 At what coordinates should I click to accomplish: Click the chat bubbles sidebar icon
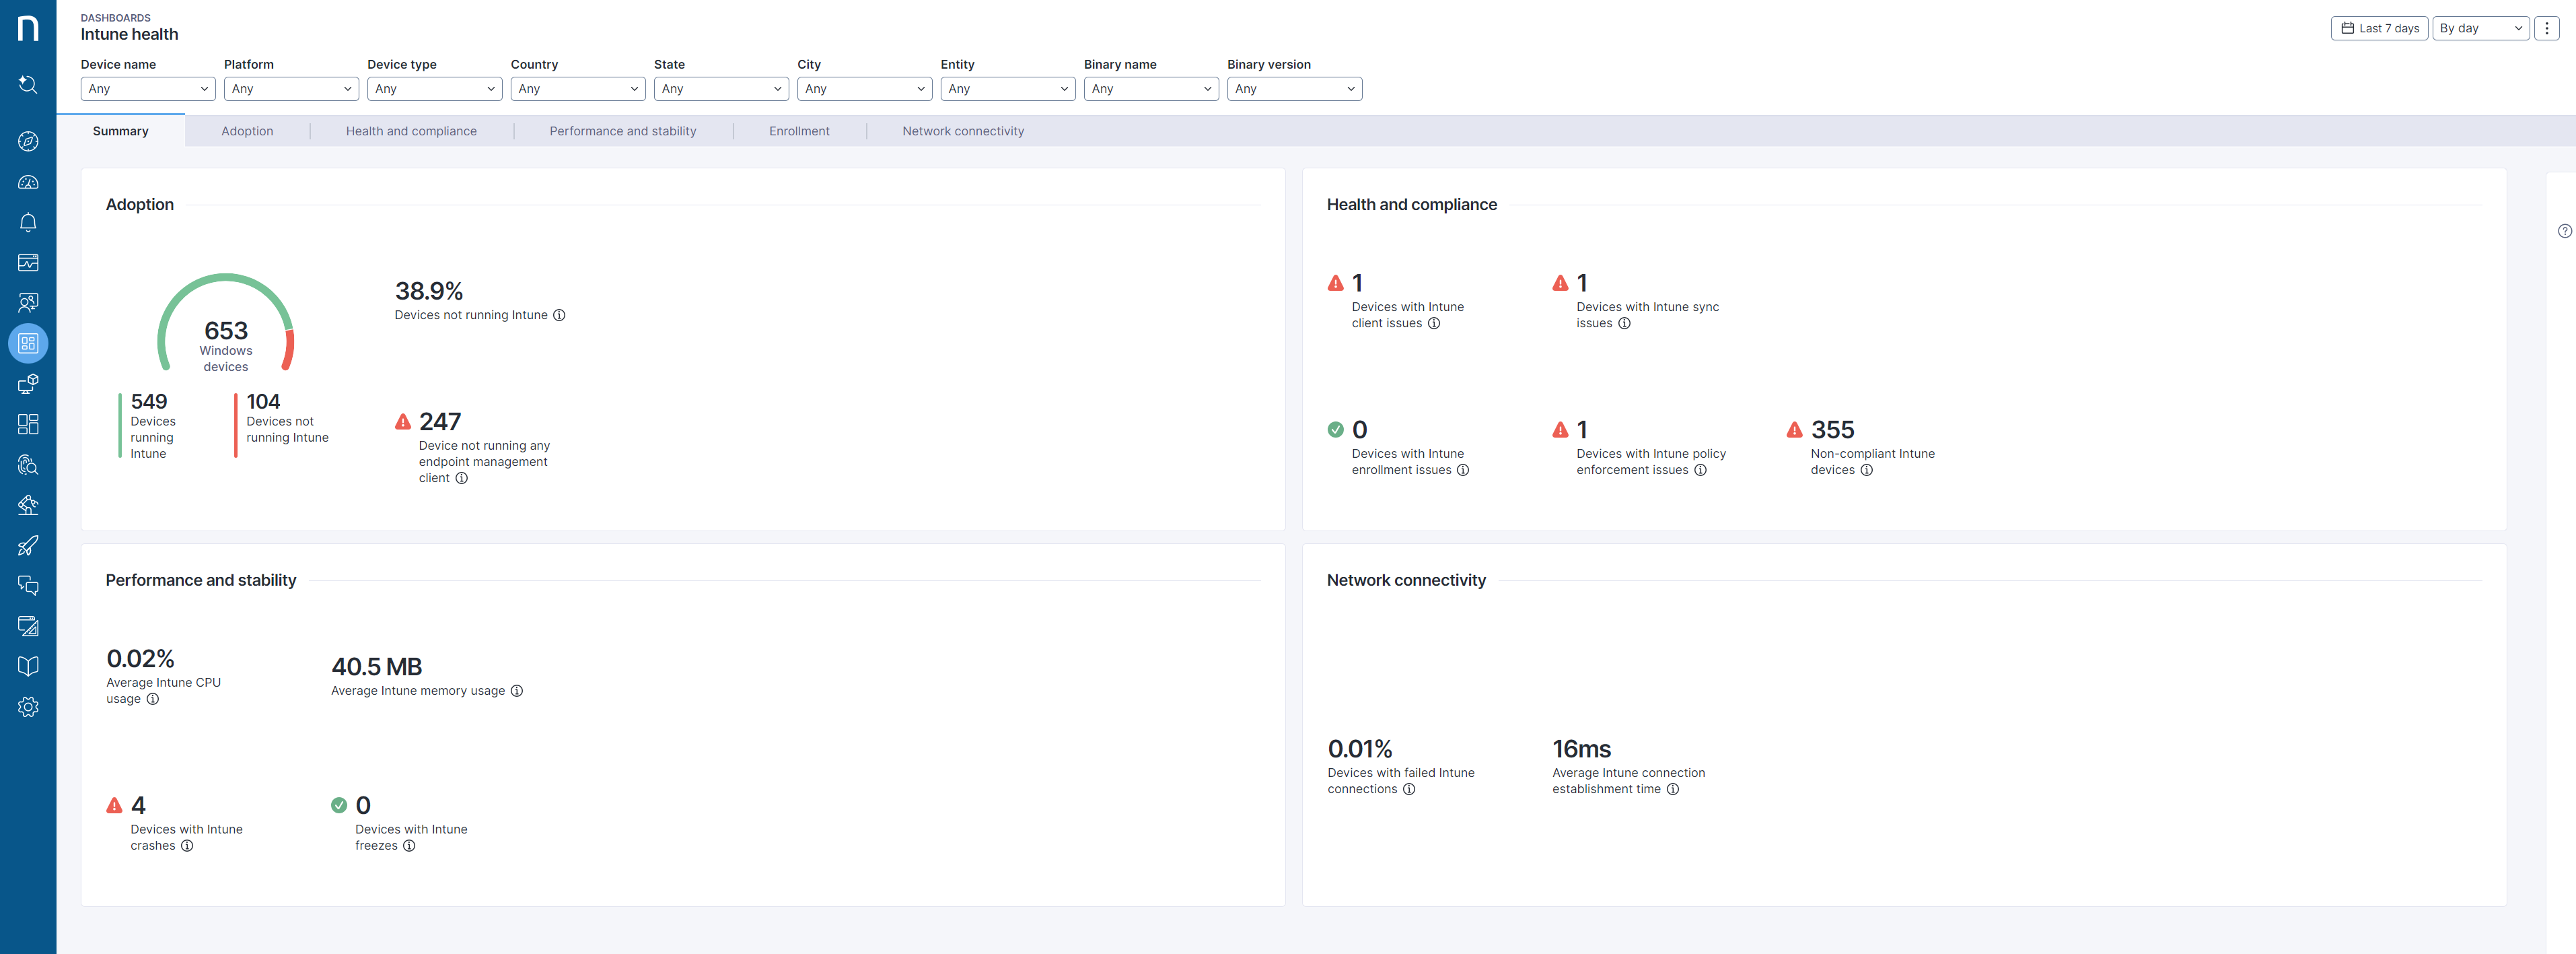(28, 586)
